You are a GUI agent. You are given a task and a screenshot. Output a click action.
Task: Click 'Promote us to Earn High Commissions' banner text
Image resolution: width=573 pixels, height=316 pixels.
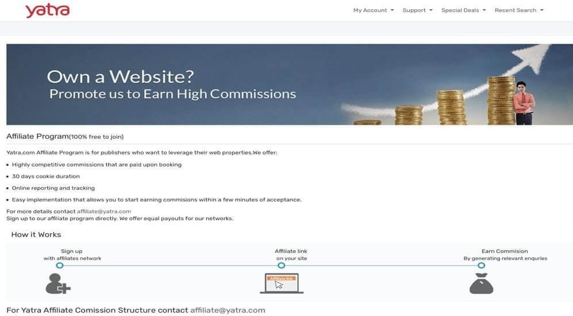pyautogui.click(x=172, y=94)
